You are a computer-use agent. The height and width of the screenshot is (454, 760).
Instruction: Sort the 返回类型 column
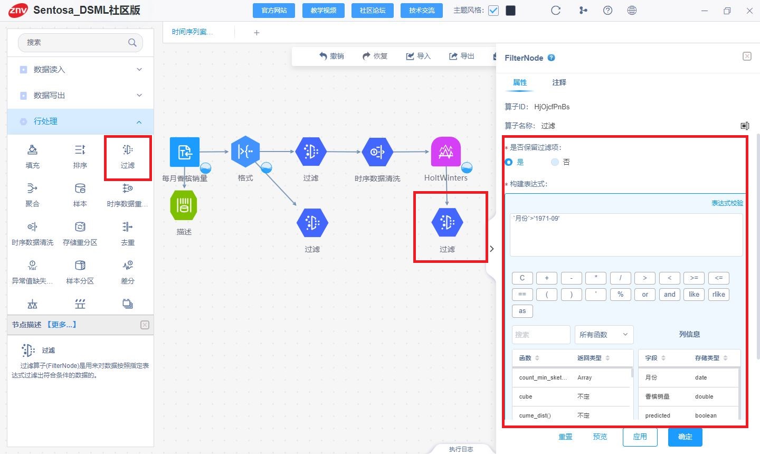[x=607, y=358]
